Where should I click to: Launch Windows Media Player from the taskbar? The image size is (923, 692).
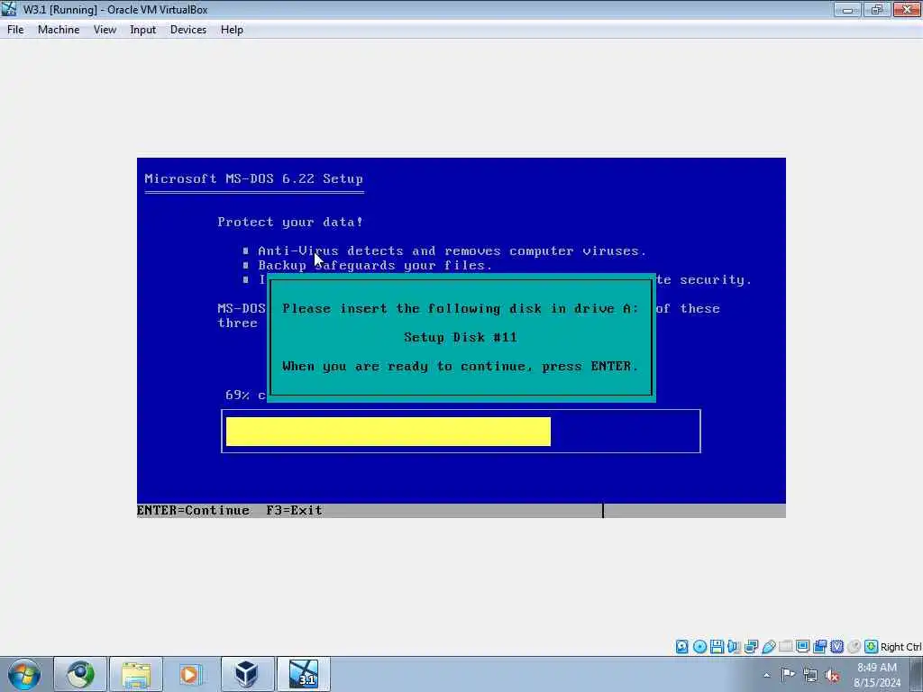click(191, 674)
